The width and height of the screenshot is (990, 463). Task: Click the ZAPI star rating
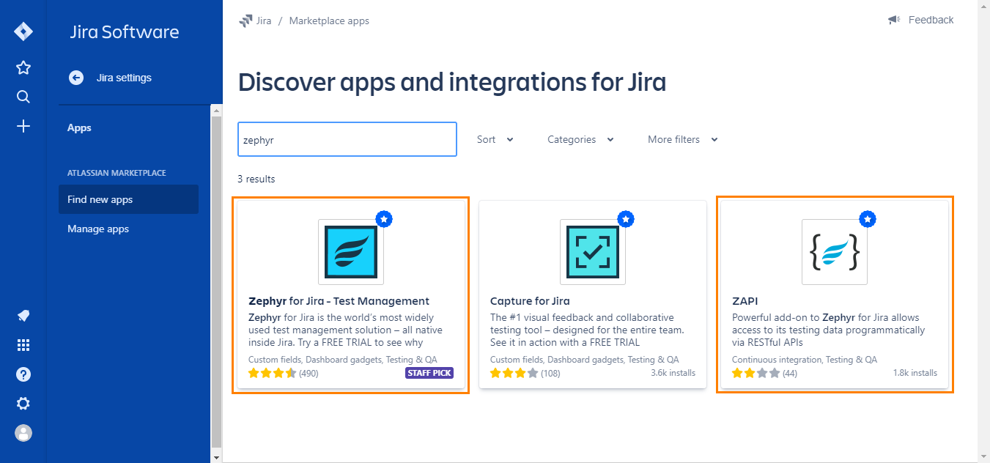coord(756,373)
